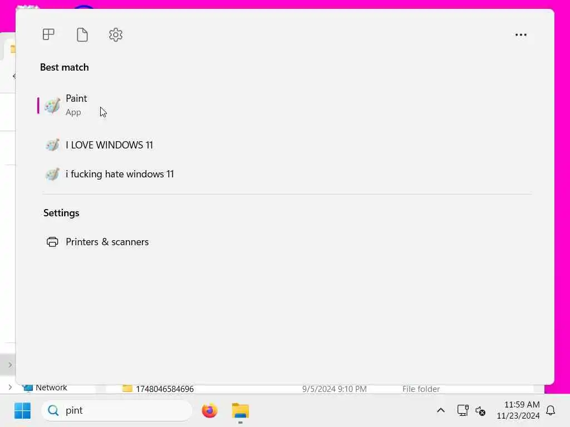Switch to File Explorer from the taskbar

240,411
